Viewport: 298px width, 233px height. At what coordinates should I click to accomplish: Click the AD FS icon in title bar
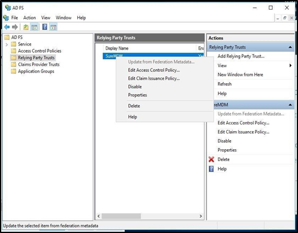pyautogui.click(x=8, y=8)
